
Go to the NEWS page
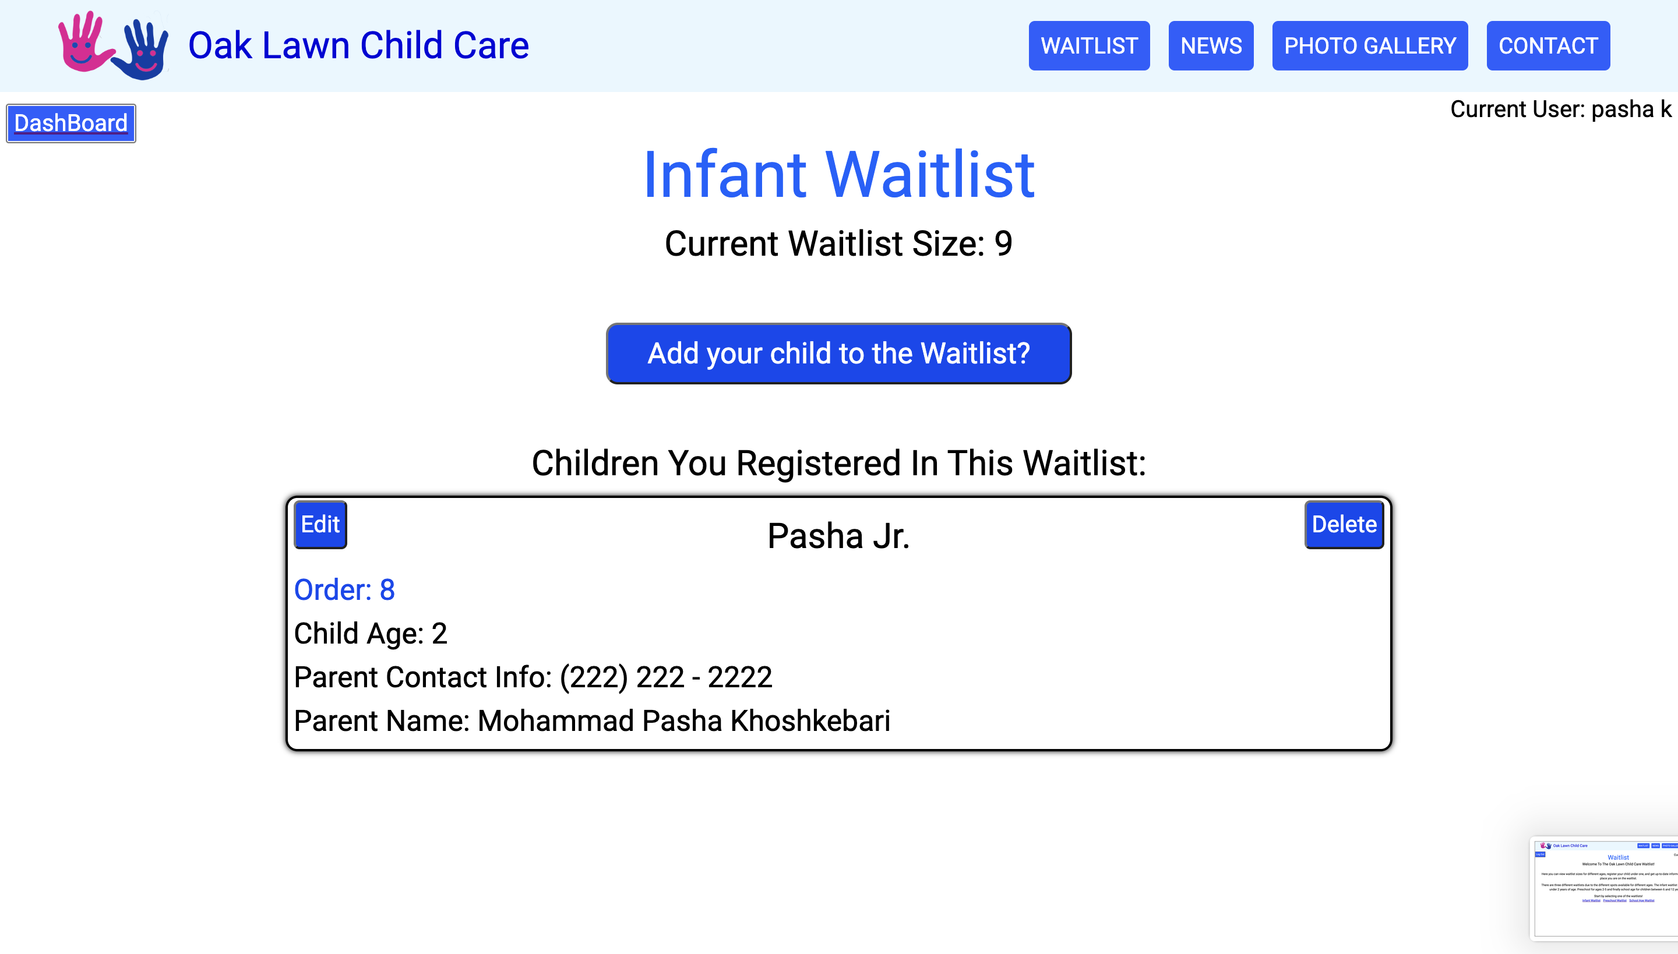[x=1211, y=46]
